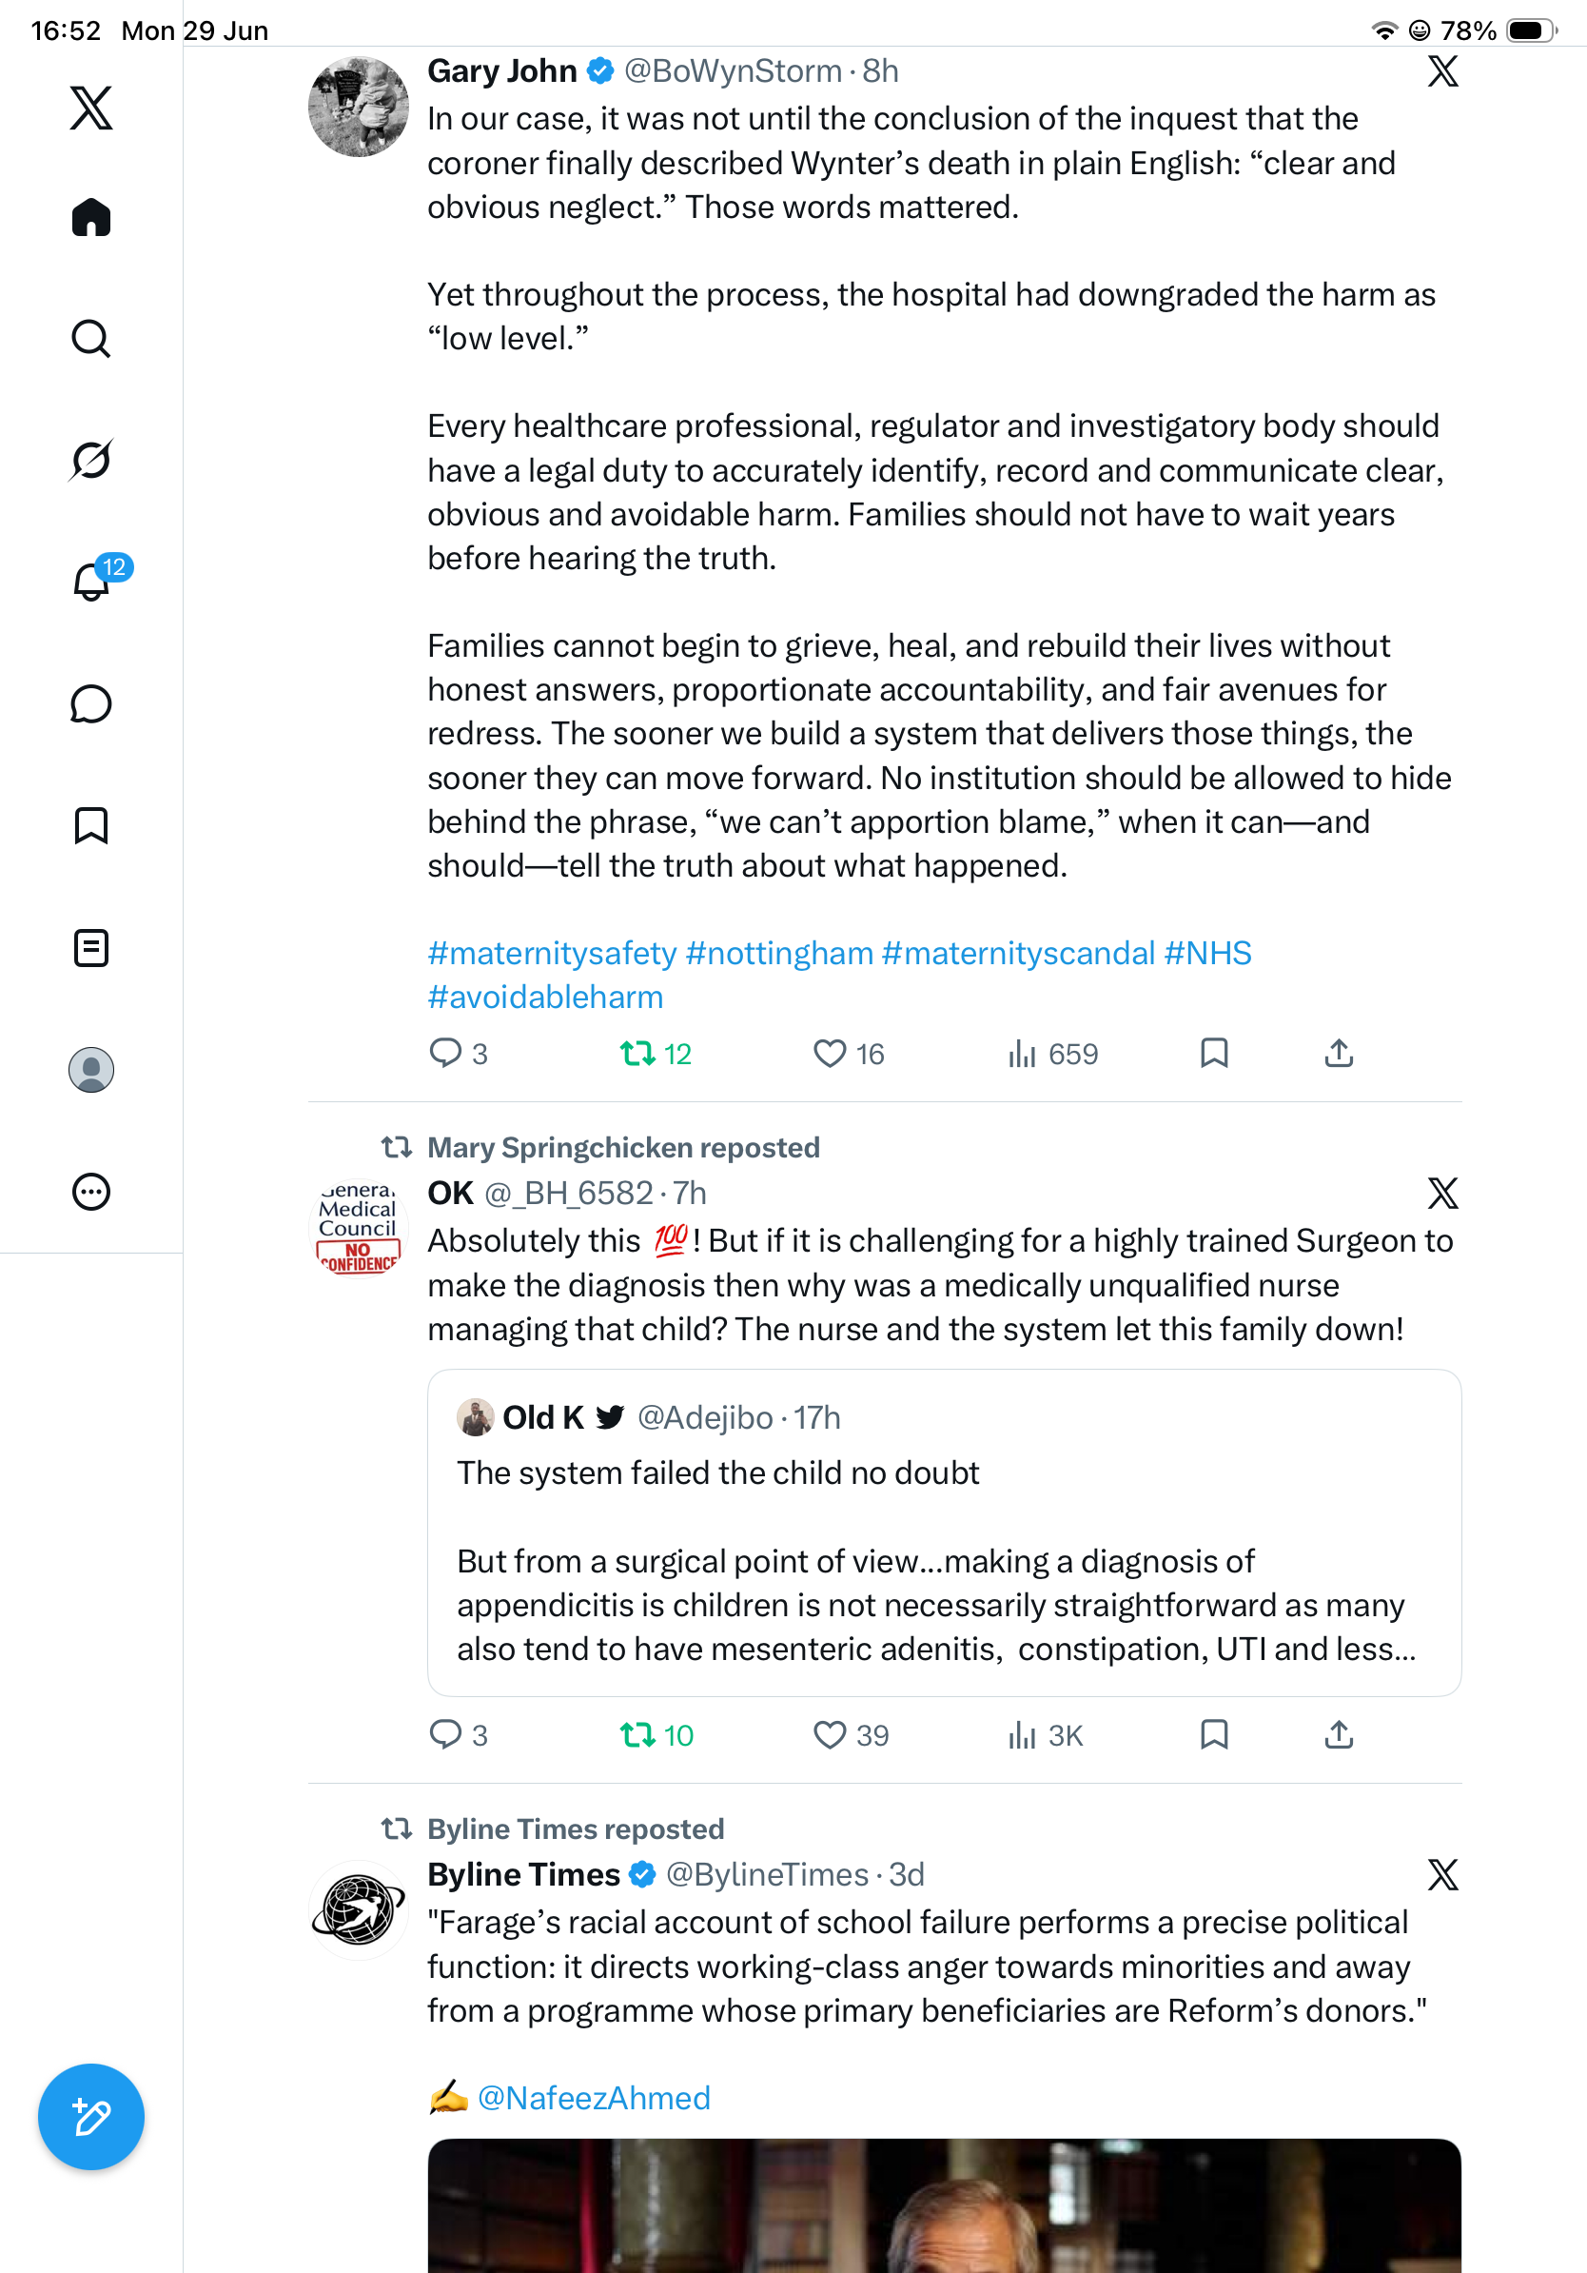The image size is (1587, 2273).
Task: View Gary John's profile picture
Action: click(358, 107)
